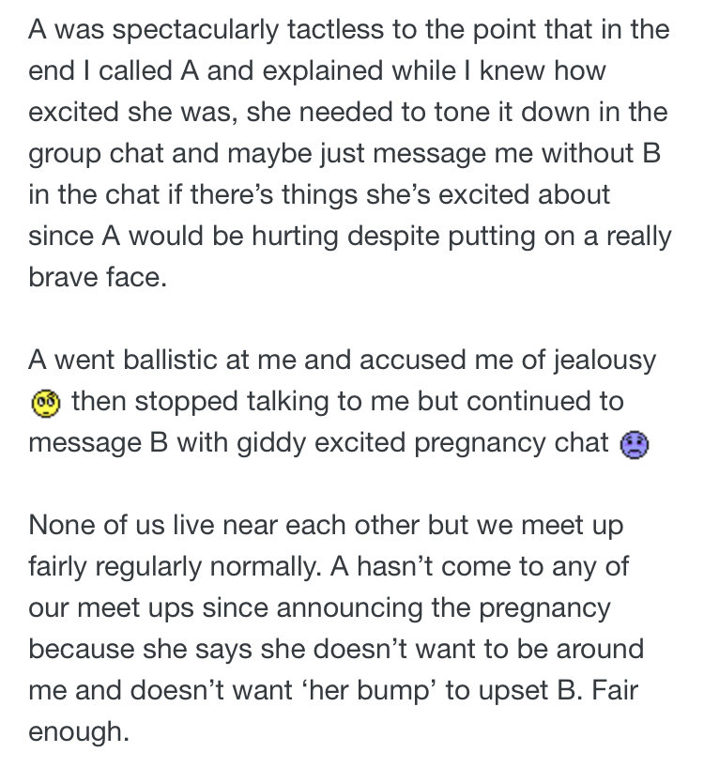Select the phrase 'group chat' in text
The image size is (704, 768).
[x=96, y=154]
